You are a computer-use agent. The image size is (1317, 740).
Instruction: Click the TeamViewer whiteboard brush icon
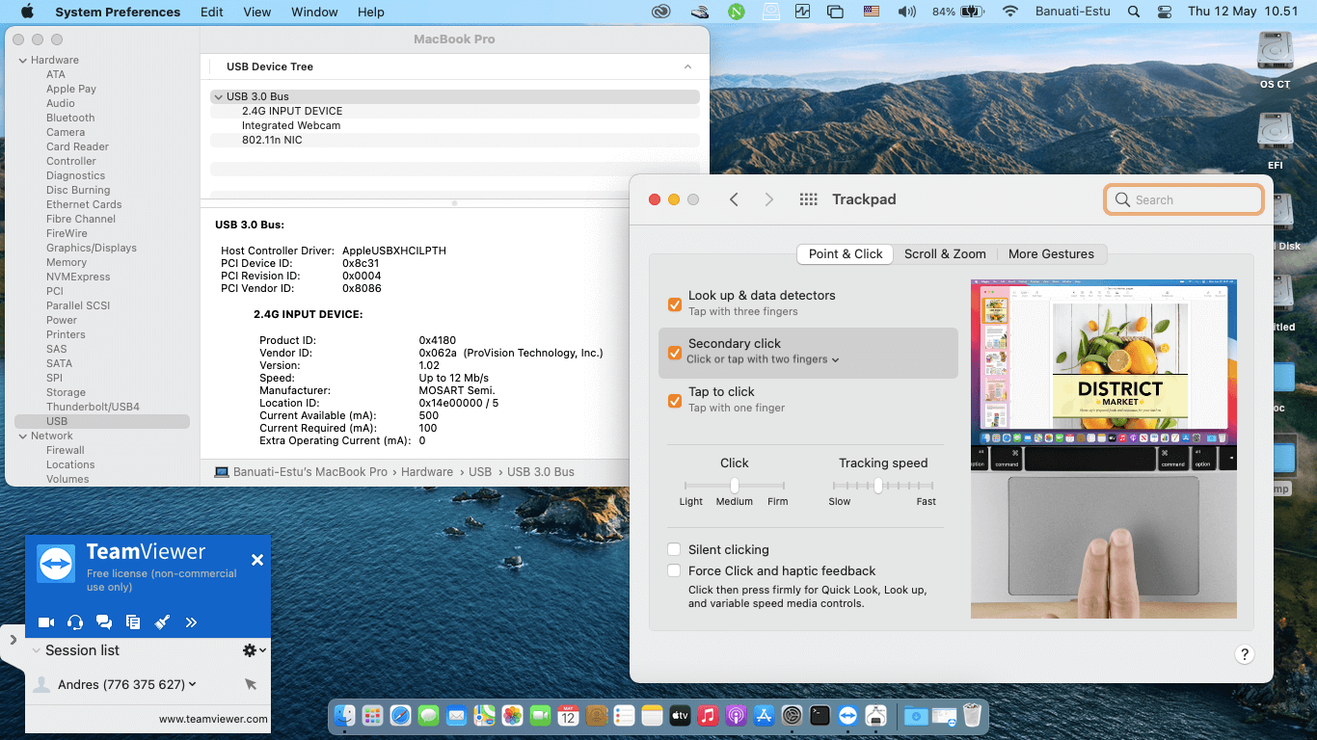162,622
